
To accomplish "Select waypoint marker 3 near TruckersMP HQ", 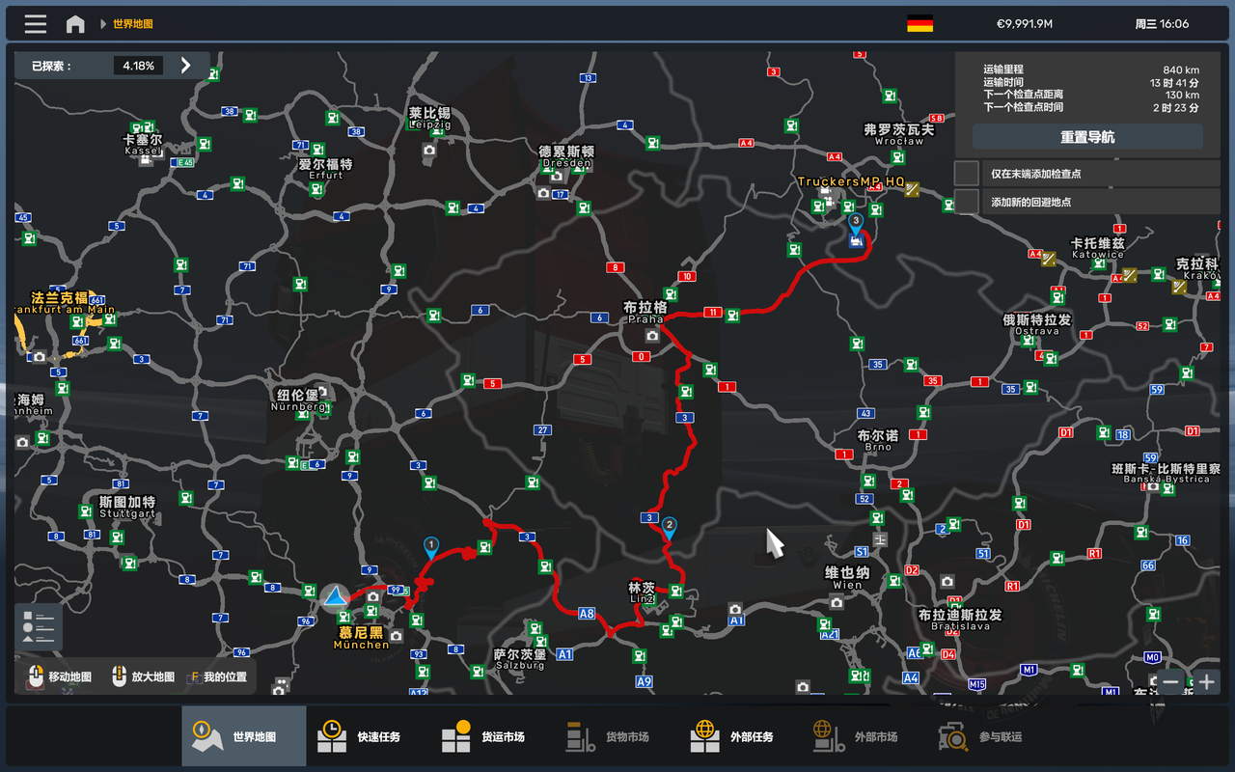I will point(855,223).
